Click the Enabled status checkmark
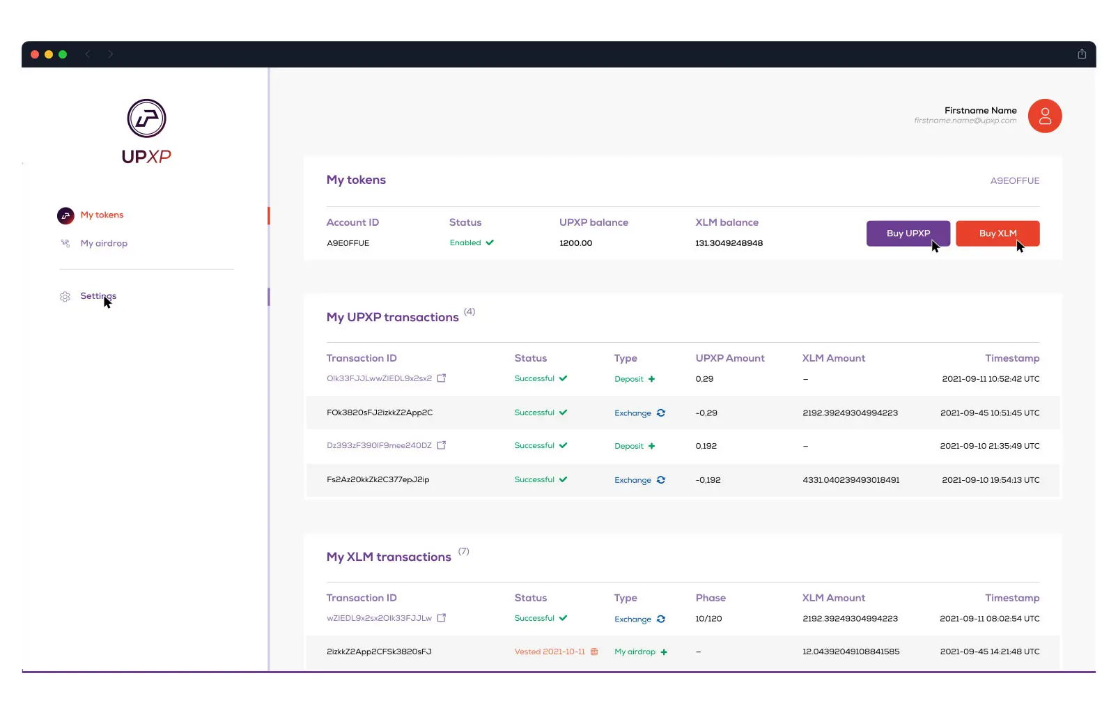This screenshot has height=717, width=1118. (x=490, y=242)
